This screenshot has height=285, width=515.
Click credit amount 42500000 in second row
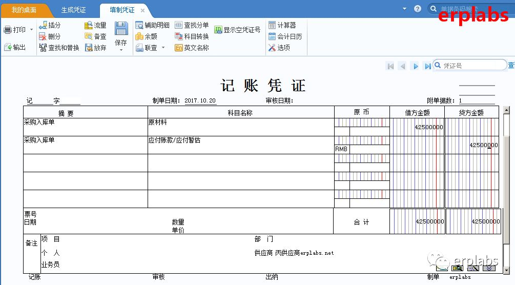click(x=483, y=145)
